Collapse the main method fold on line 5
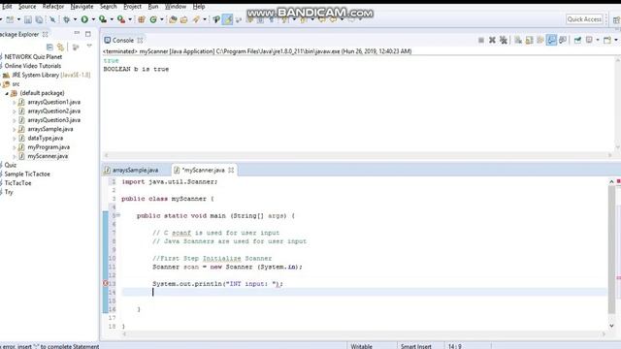 pos(118,215)
